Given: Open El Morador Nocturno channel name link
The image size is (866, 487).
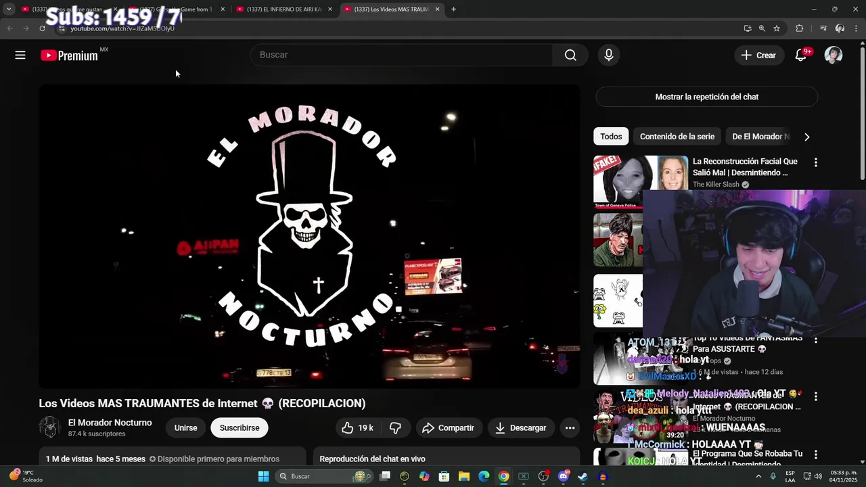Looking at the screenshot, I should coord(110,423).
